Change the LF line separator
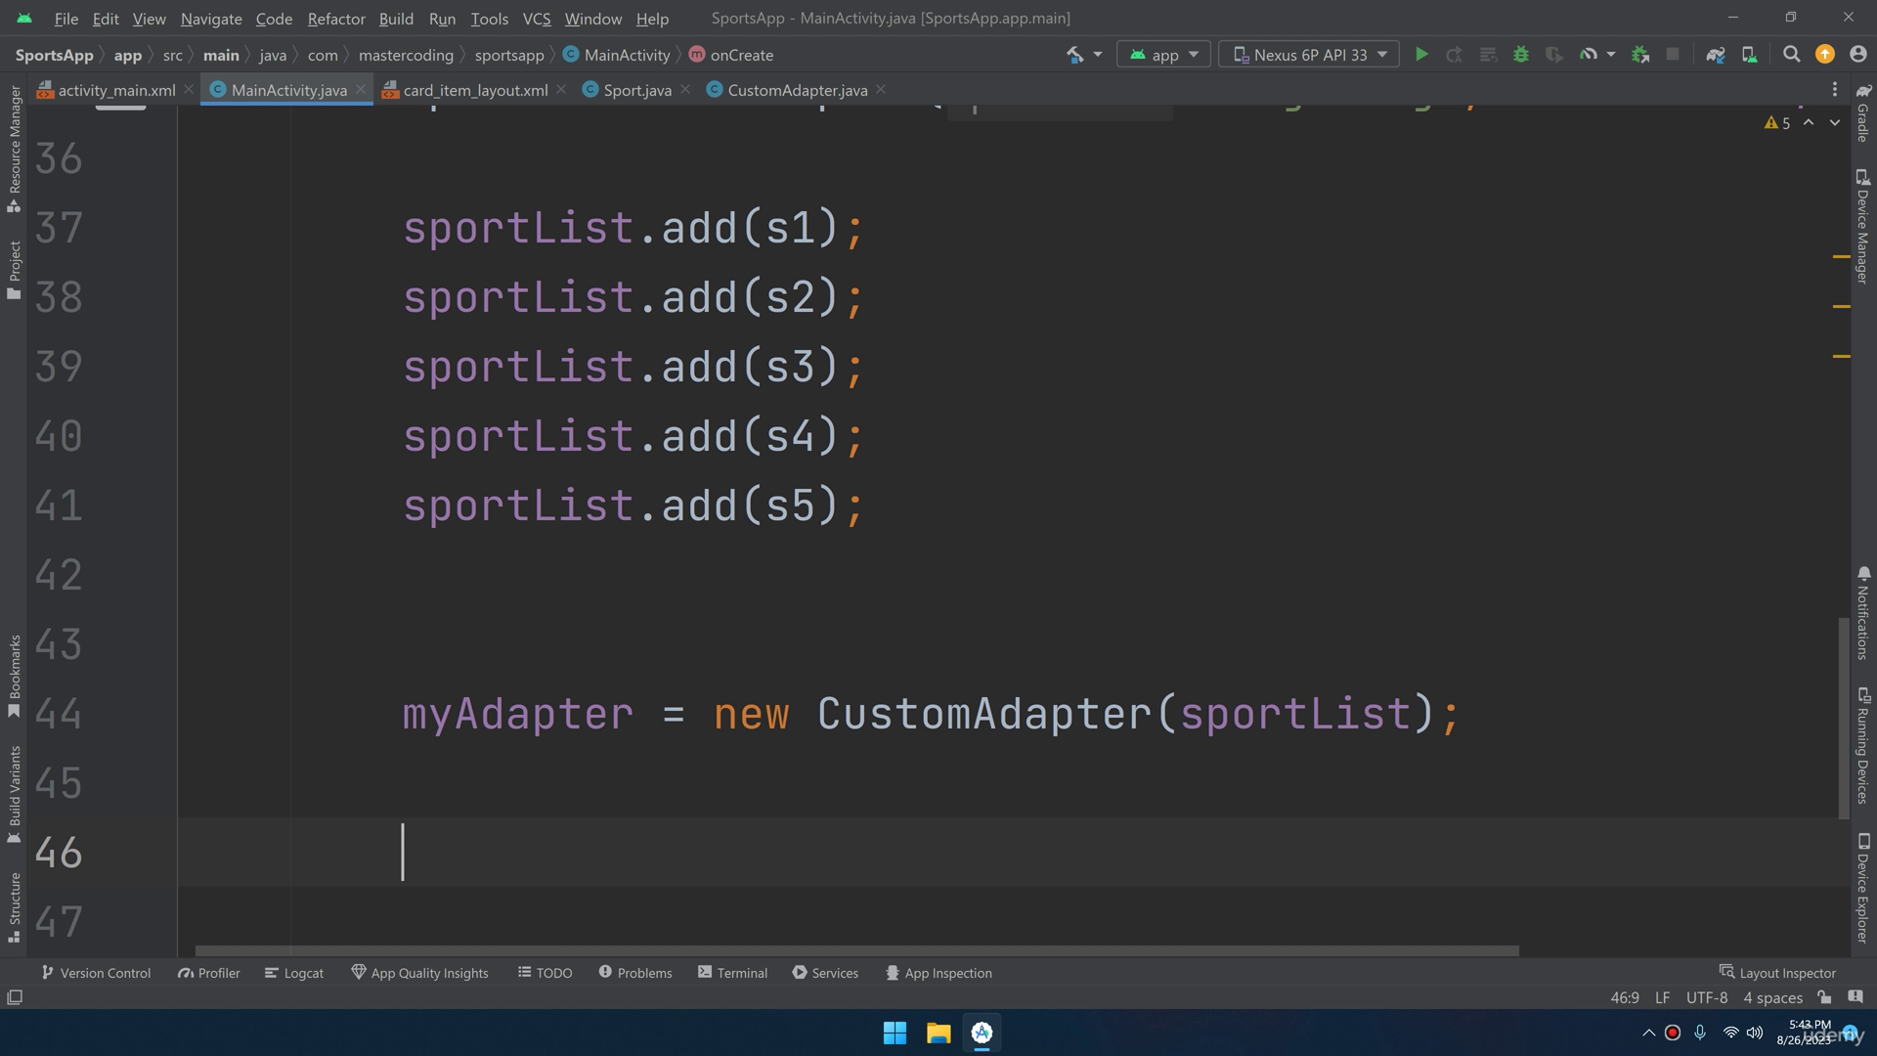This screenshot has height=1056, width=1877. [1662, 997]
